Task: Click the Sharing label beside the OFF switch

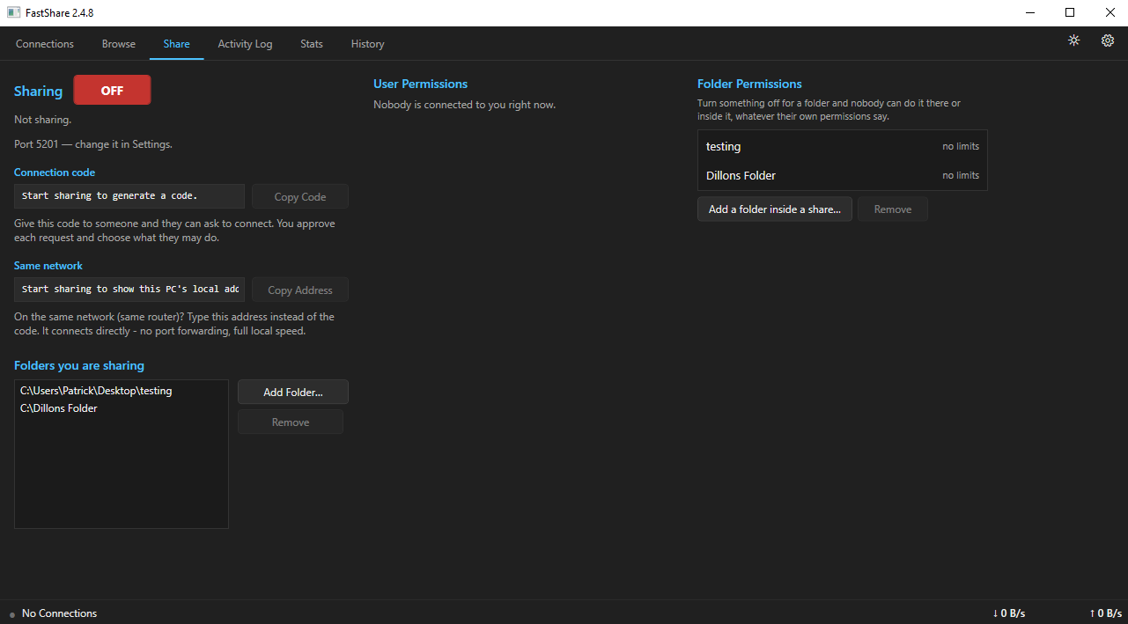Action: 38,91
